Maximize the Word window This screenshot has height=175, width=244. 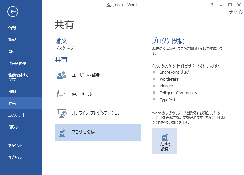click(230, 5)
